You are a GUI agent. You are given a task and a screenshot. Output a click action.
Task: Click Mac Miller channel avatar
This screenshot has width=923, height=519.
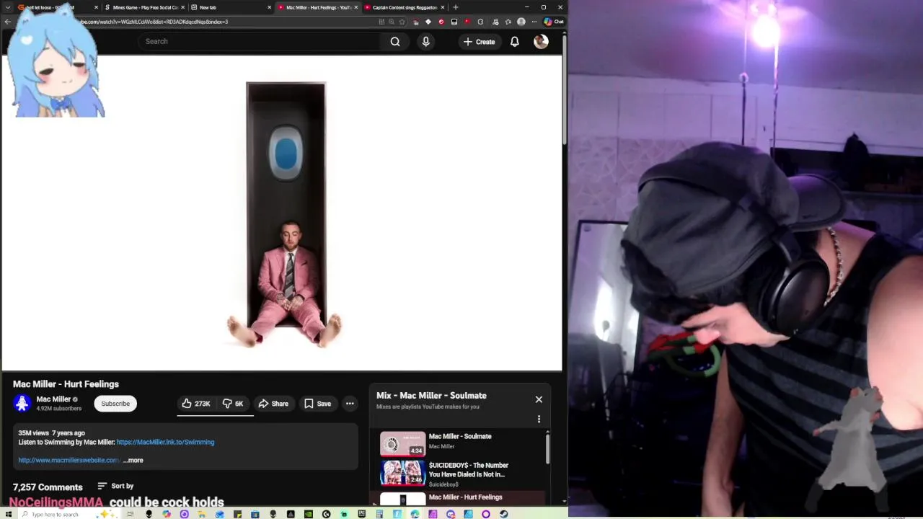pos(22,404)
